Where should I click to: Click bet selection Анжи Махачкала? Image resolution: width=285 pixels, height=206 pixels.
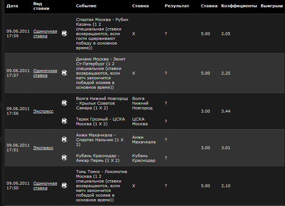click(x=144, y=139)
